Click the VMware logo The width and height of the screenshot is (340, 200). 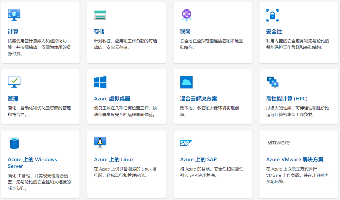pos(278,143)
